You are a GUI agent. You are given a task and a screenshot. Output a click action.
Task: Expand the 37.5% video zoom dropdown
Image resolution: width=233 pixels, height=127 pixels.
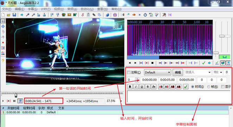(x=114, y=101)
